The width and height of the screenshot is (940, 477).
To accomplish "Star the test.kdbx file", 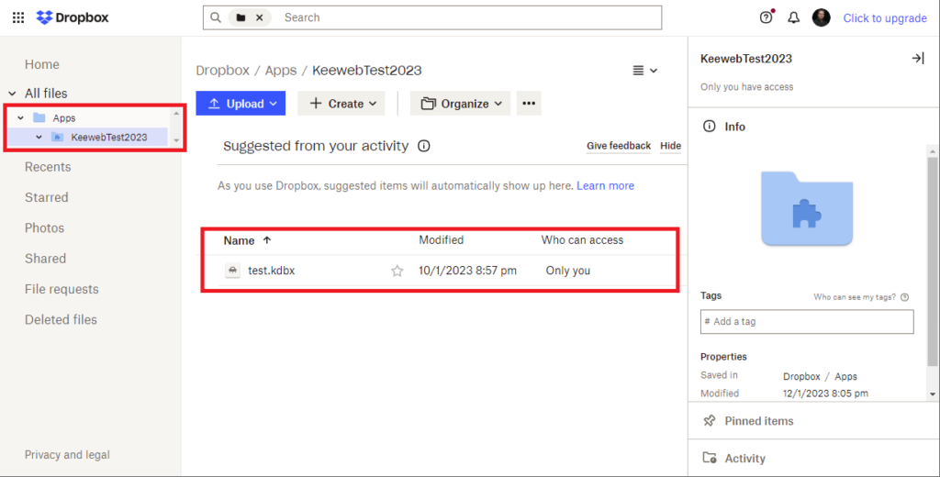I will click(397, 271).
